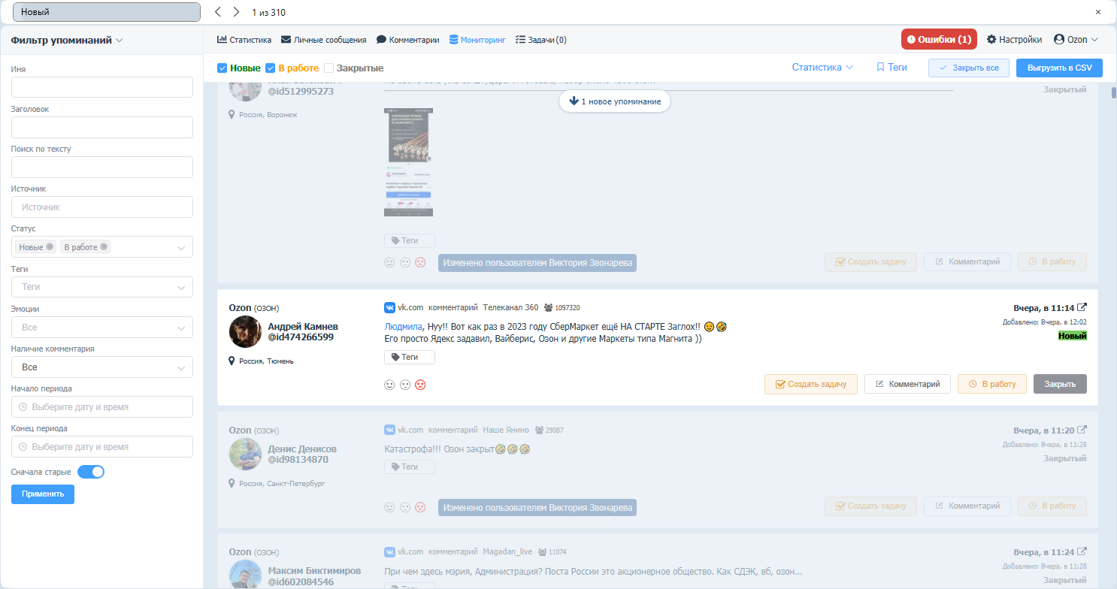Screen dimensions: 1117x589
Task: Open external link for 11:24 mention
Action: tap(1082, 552)
